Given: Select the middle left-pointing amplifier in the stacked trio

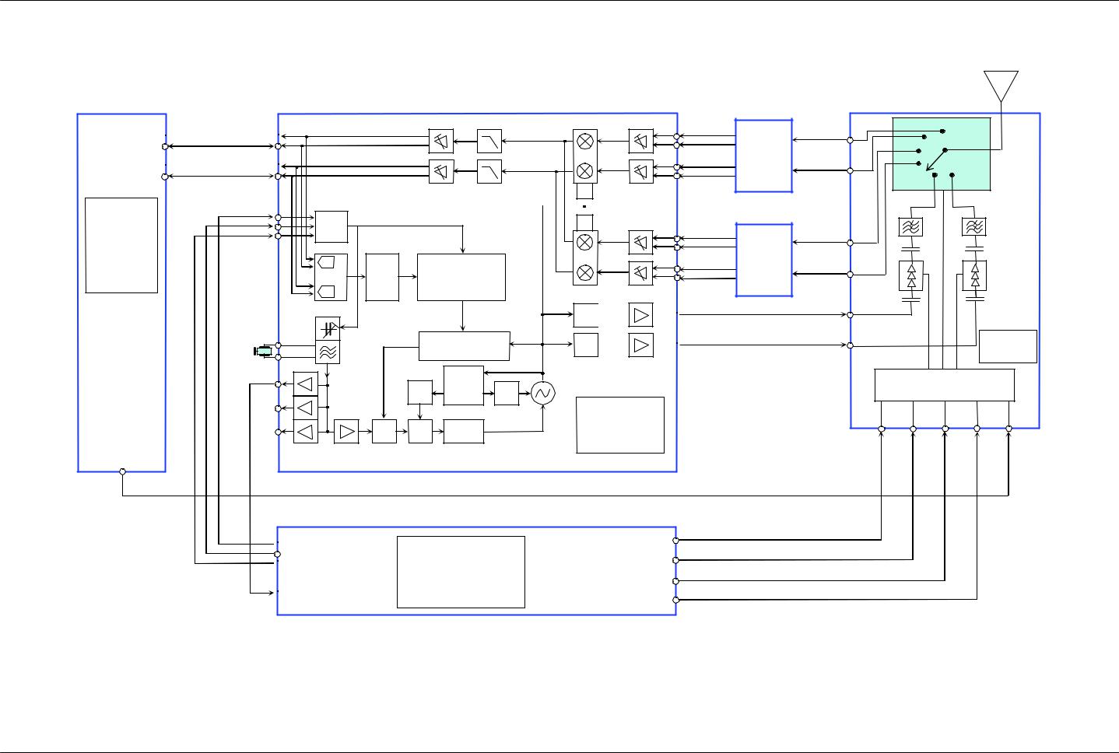Looking at the screenshot, I should pyautogui.click(x=306, y=408).
